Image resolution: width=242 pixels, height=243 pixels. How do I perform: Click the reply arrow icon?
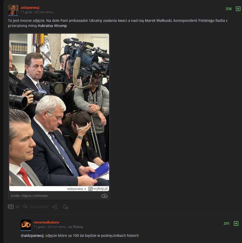point(25,207)
